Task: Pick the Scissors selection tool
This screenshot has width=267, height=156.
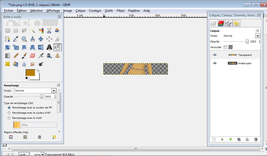Action: point(49,31)
